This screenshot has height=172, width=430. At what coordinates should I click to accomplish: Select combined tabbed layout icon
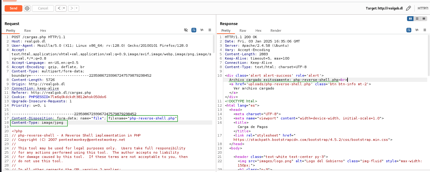424,19
